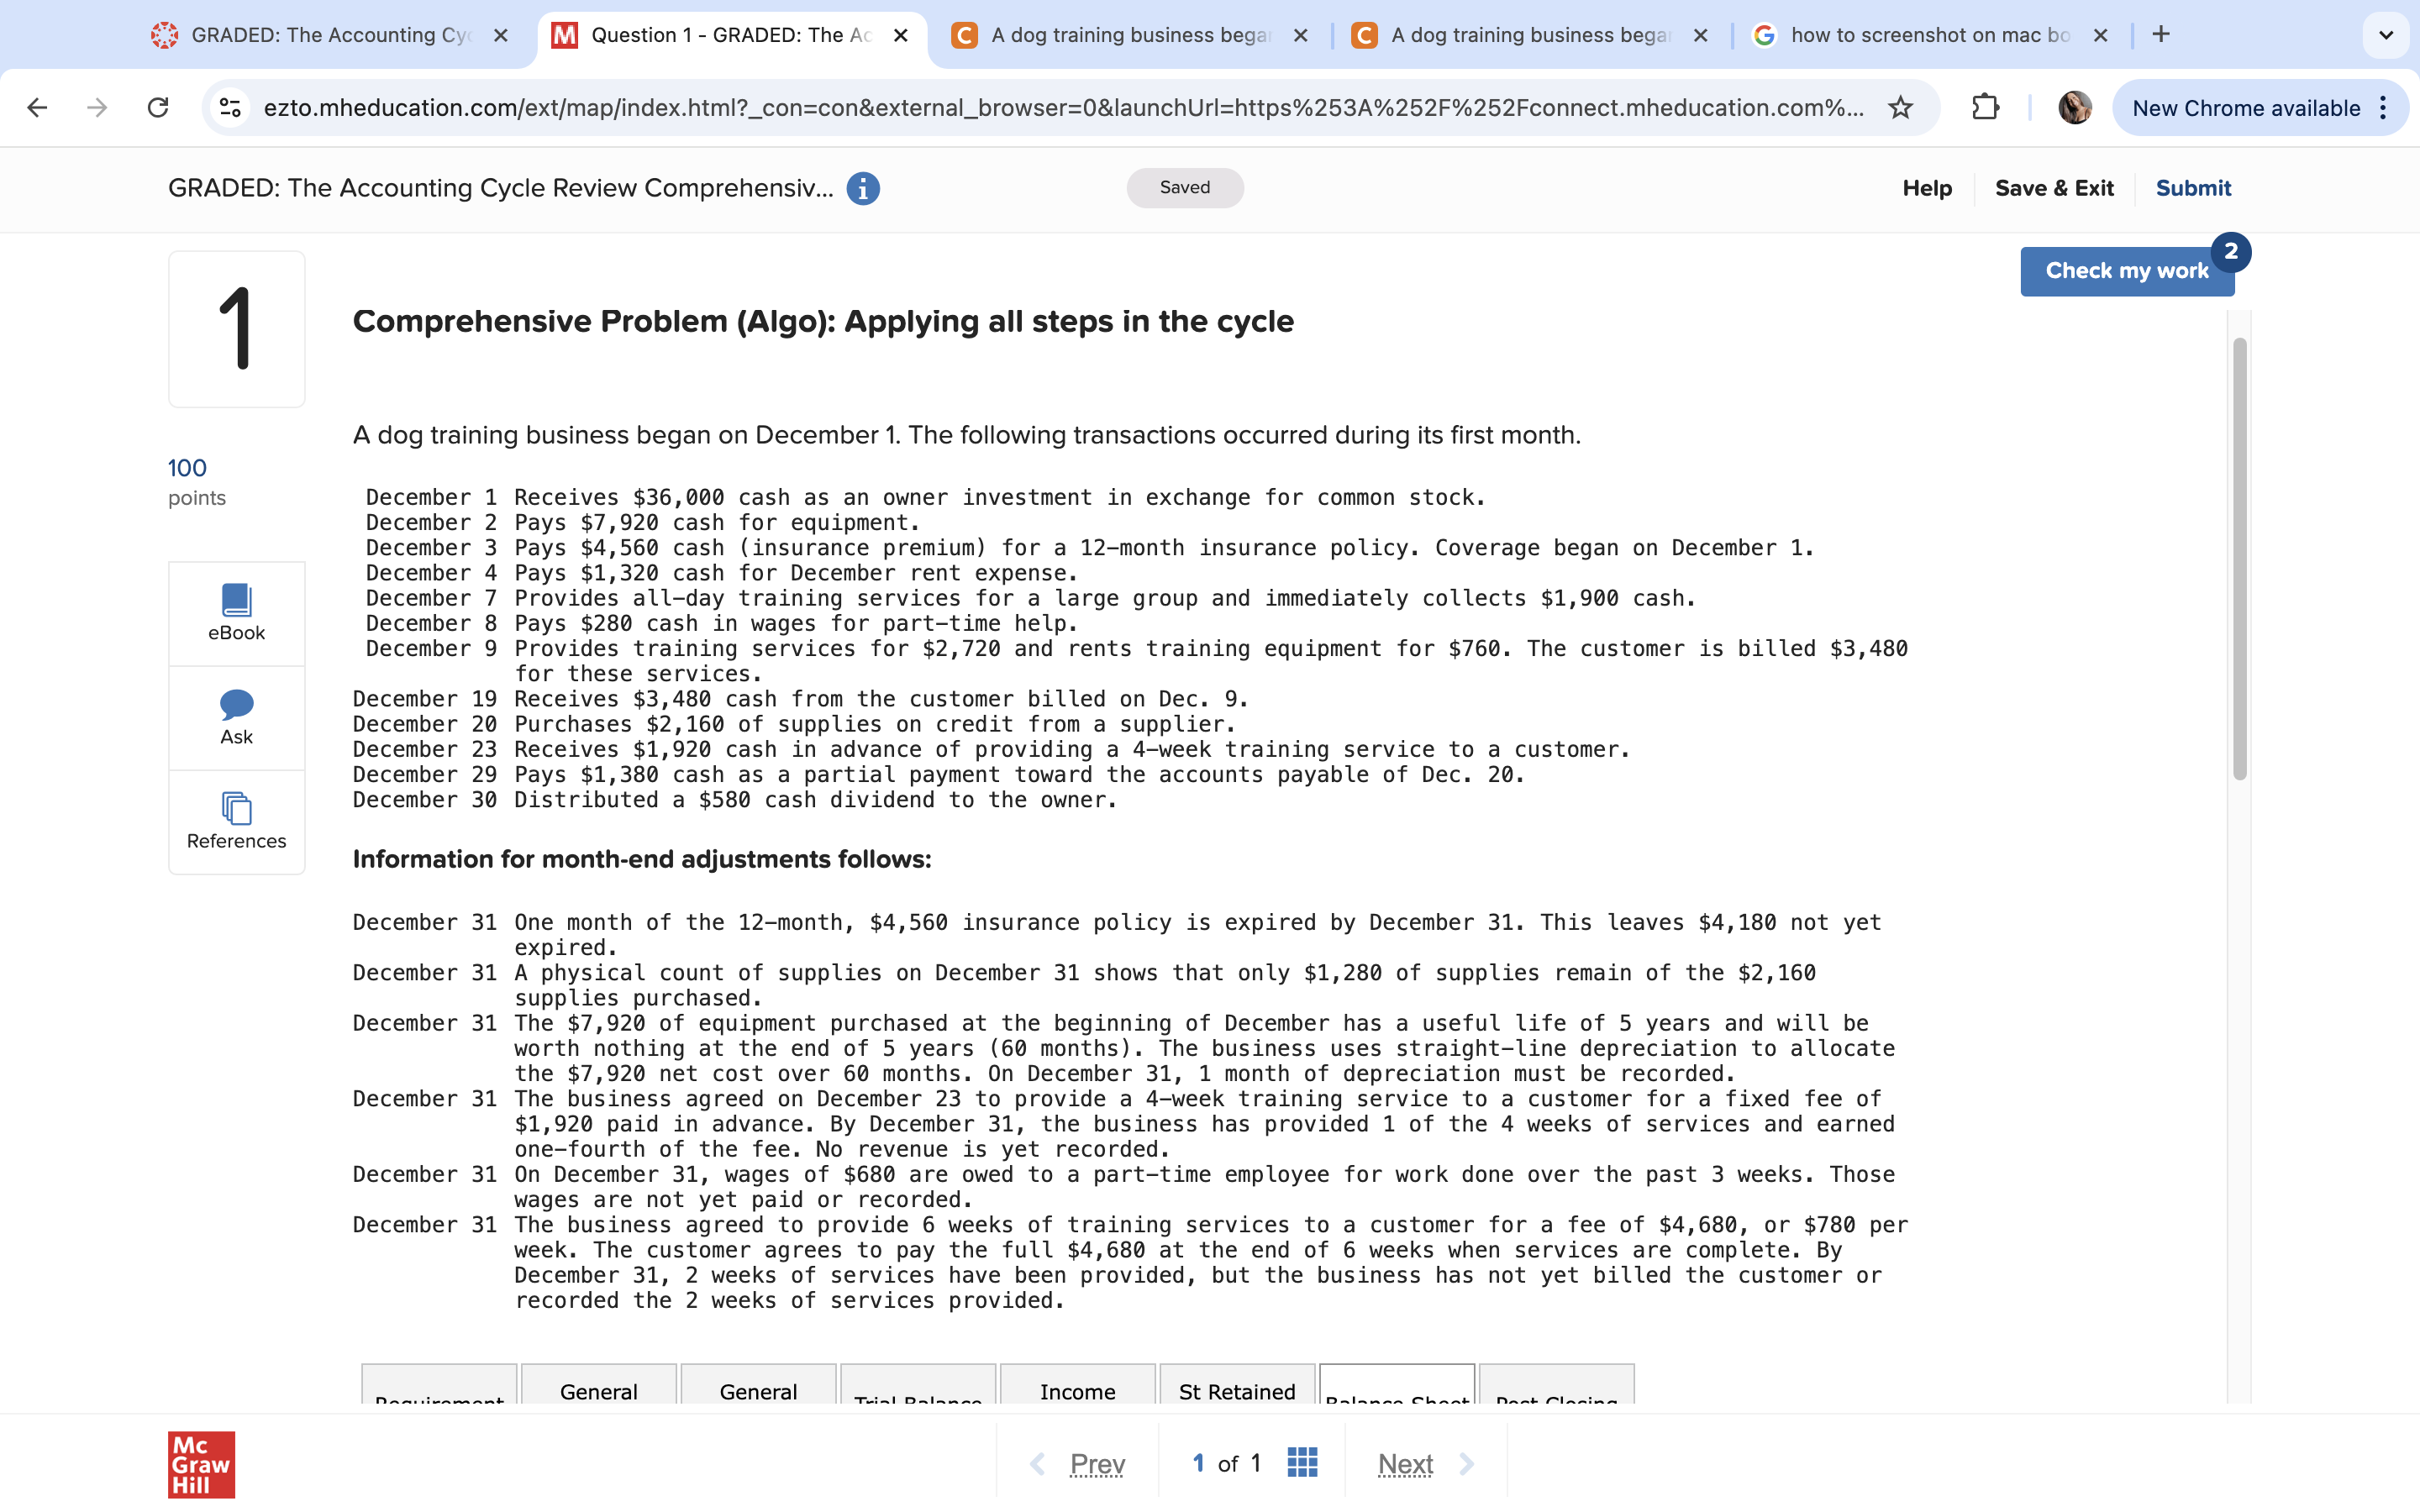Submit the assignment
Image resolution: width=2420 pixels, height=1512 pixels.
coord(2192,188)
